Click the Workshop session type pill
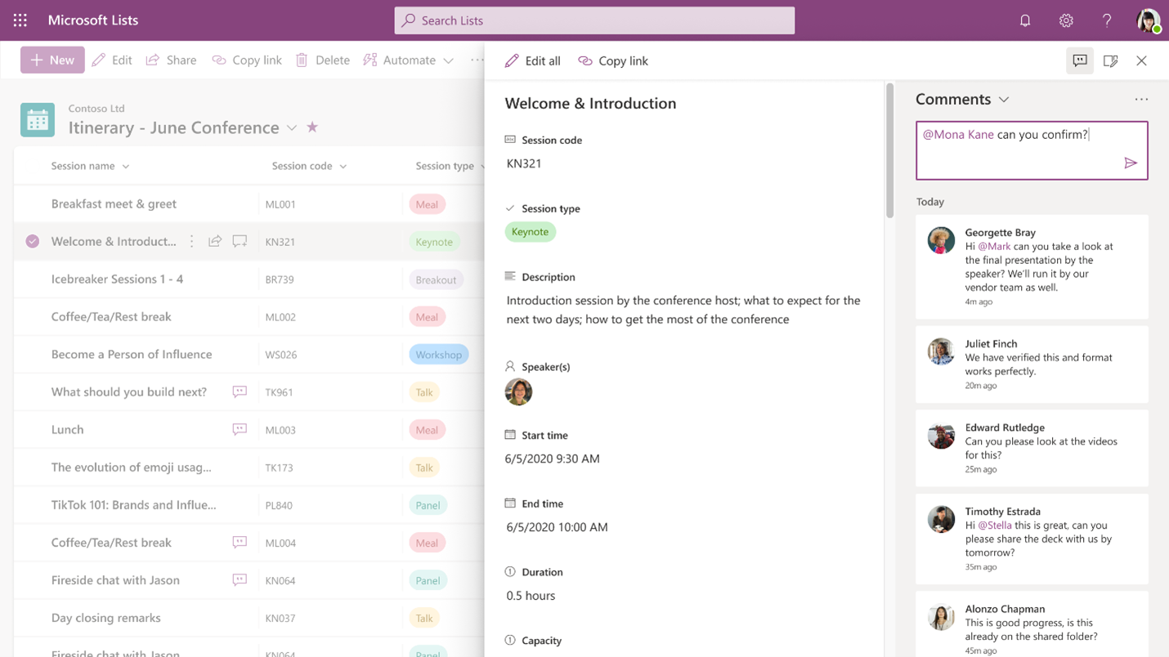The width and height of the screenshot is (1169, 657). coord(438,355)
